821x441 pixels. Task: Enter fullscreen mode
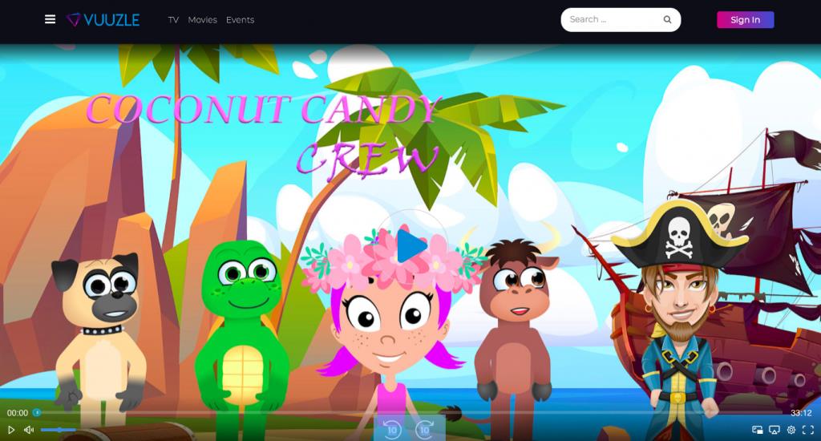808,430
